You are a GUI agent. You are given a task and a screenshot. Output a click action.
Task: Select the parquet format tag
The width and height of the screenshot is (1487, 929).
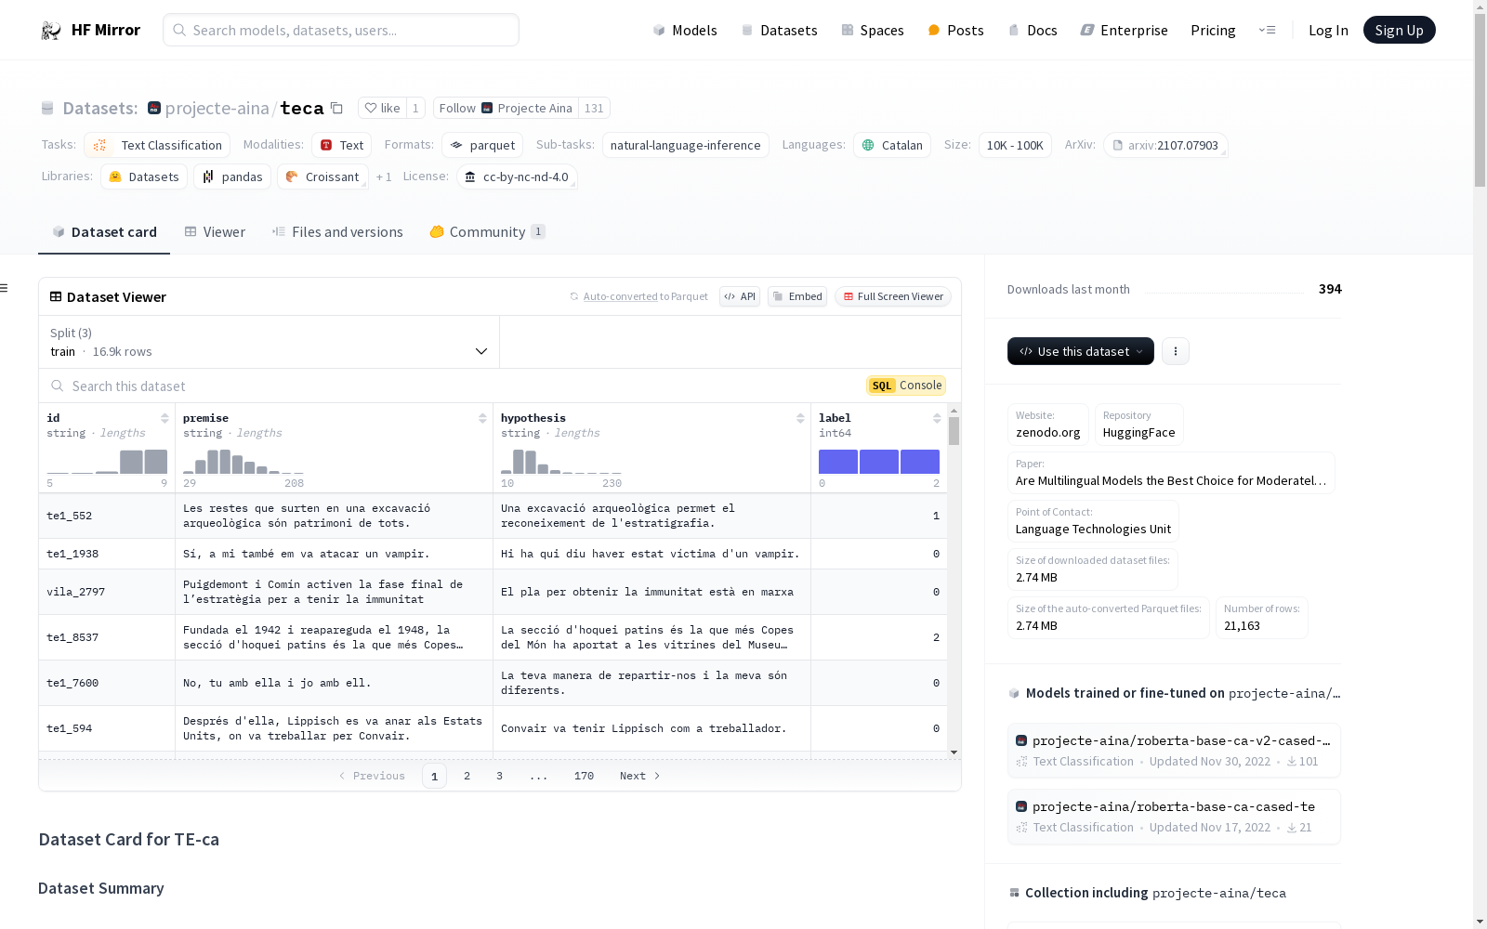tap(482, 145)
